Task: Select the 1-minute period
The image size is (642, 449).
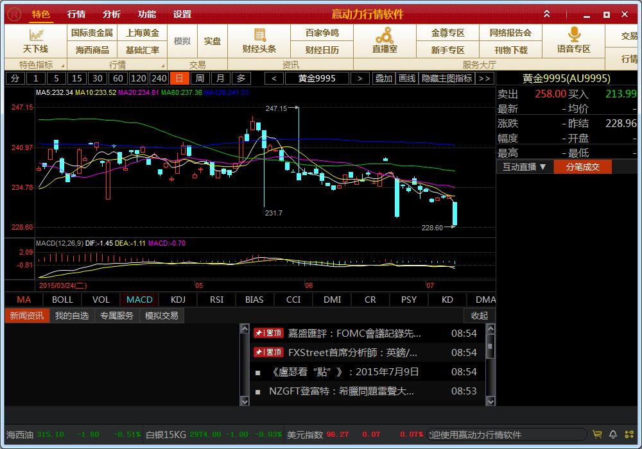Action: point(35,78)
